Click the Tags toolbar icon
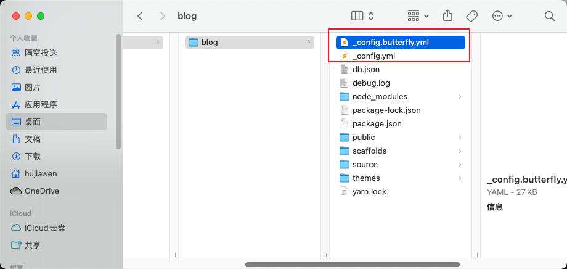567x269 pixels. pyautogui.click(x=471, y=16)
